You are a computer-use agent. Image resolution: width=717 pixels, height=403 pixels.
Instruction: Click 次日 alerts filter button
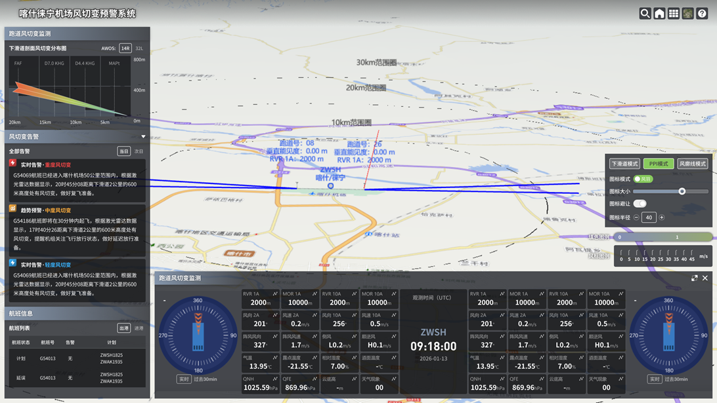tap(139, 151)
